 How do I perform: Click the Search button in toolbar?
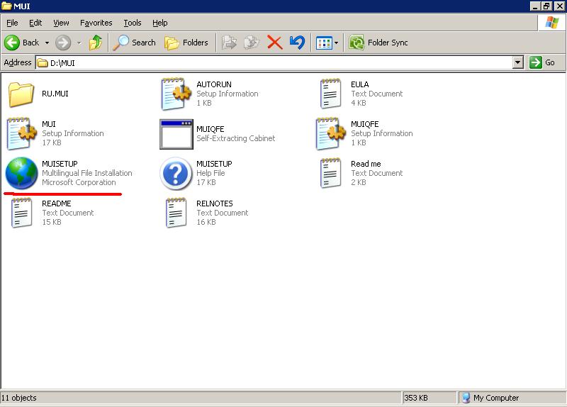[135, 43]
